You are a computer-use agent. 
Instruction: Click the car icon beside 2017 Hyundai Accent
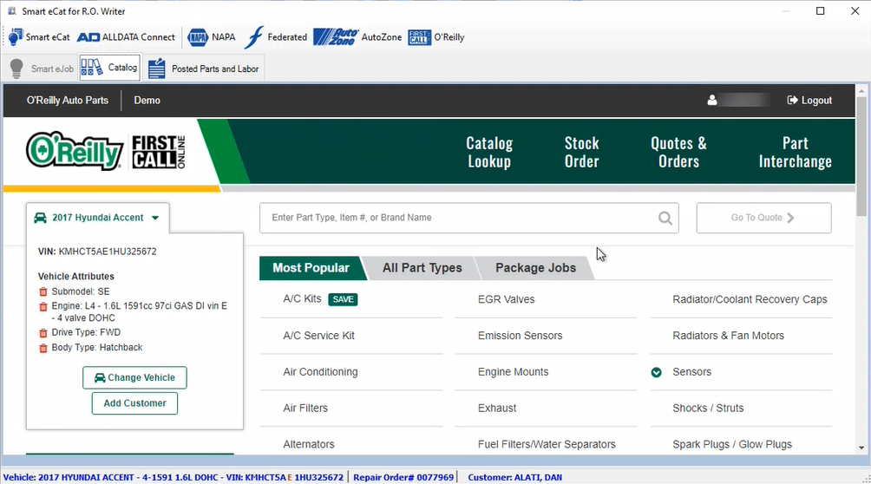[40, 217]
